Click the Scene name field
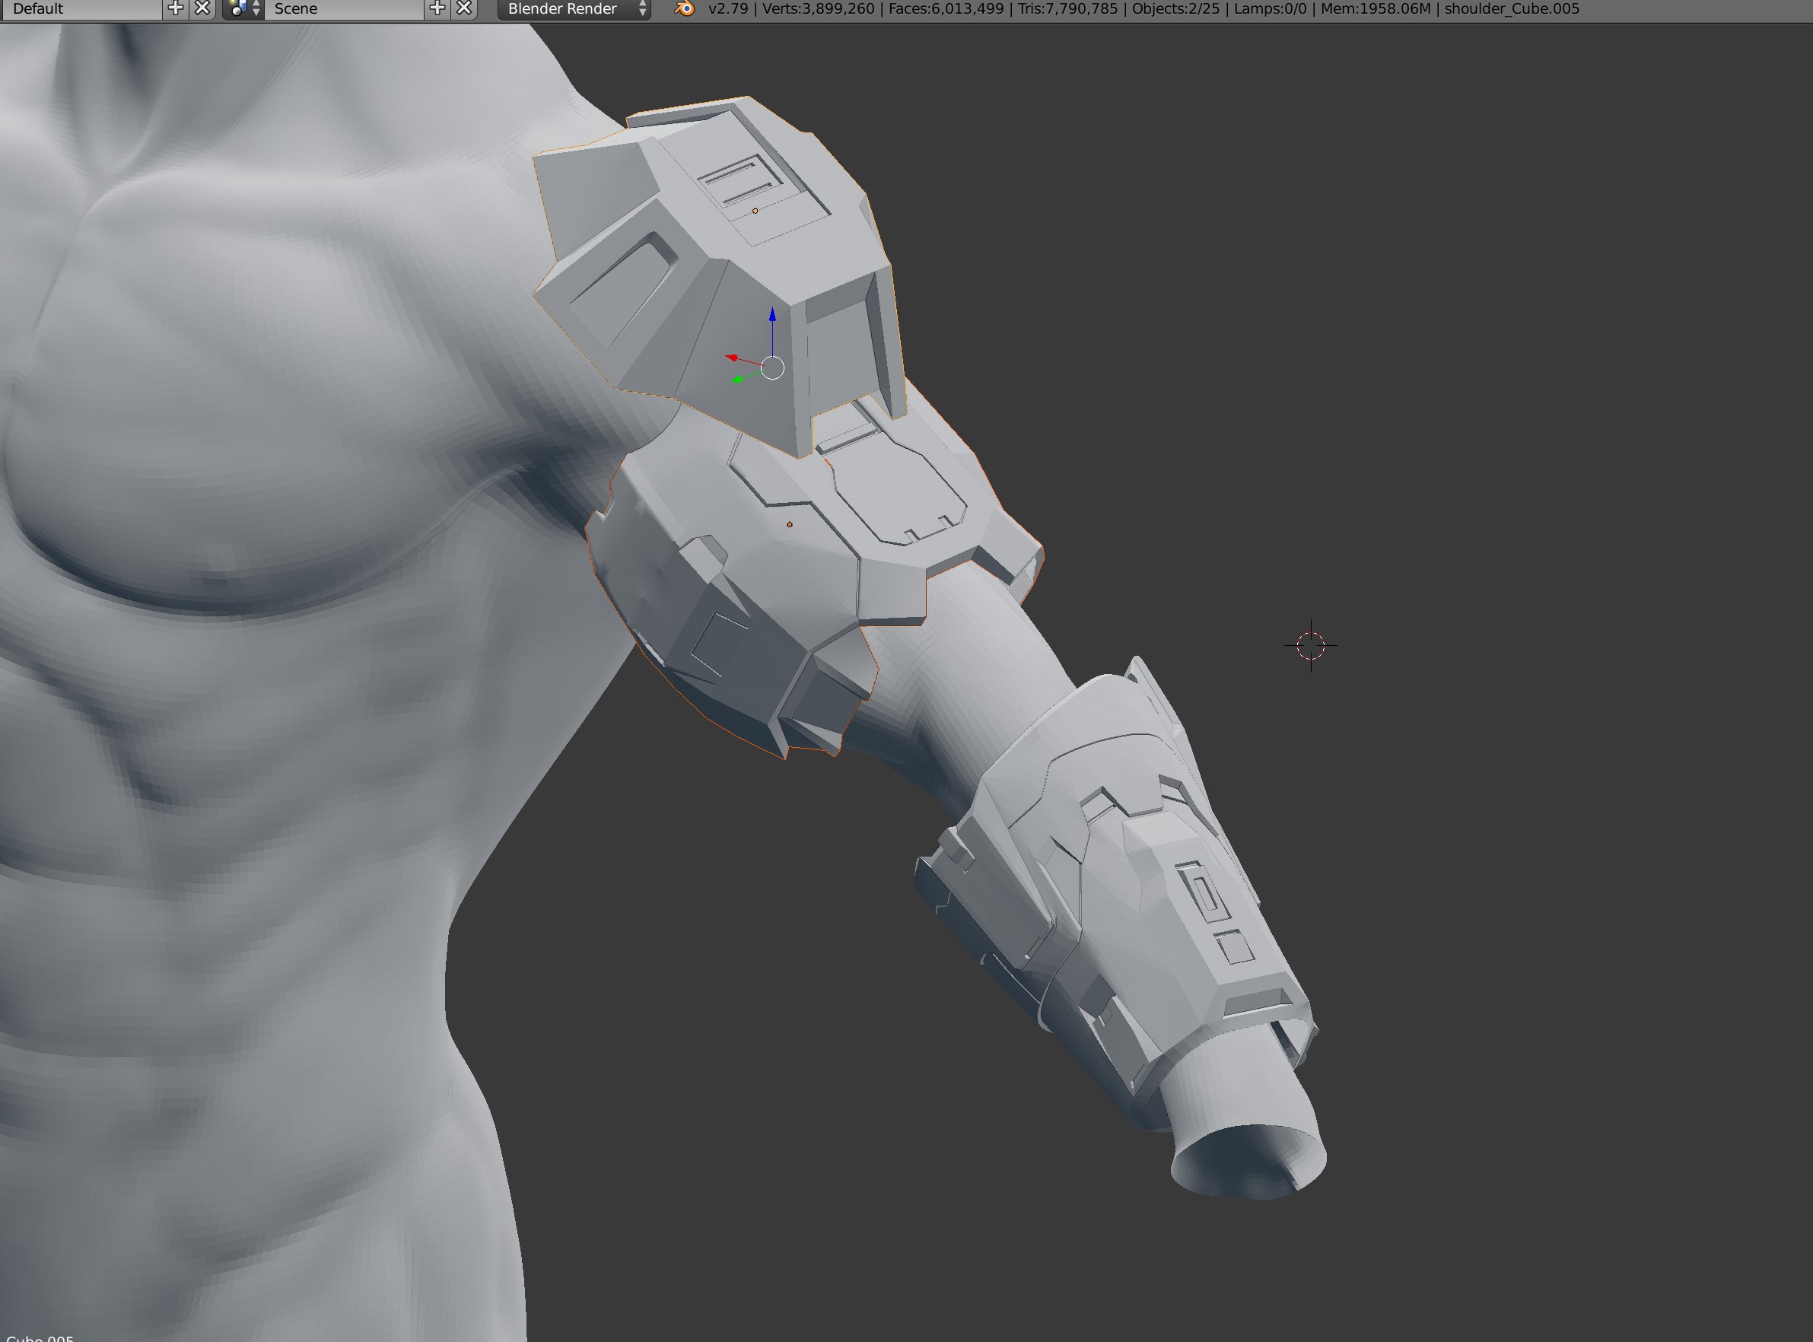This screenshot has height=1342, width=1813. coord(345,9)
